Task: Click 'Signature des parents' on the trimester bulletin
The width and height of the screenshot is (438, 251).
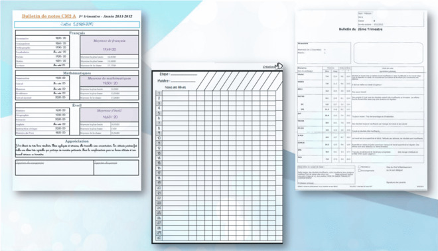Action: [396, 182]
